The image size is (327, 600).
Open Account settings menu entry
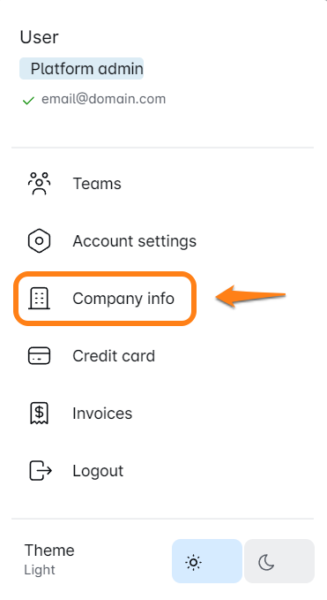click(134, 241)
